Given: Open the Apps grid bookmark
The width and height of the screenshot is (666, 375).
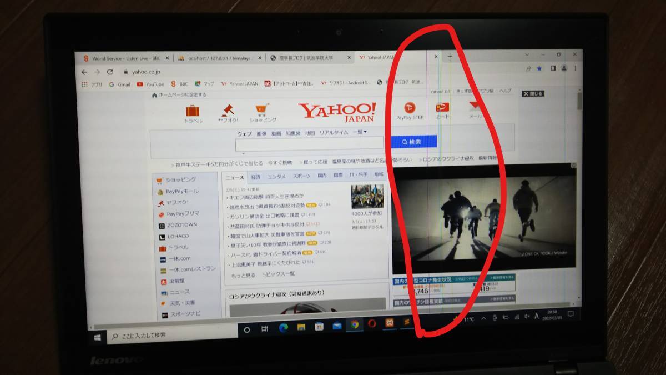Looking at the screenshot, I should [92, 84].
